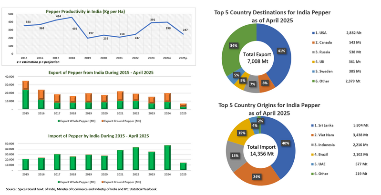Select the 353 data label for 2015
381x195 pixels.
(28, 22)
